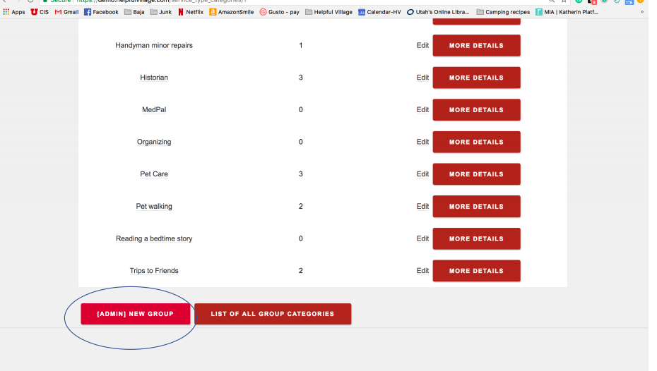Open the Netflix bookmark

pos(191,12)
